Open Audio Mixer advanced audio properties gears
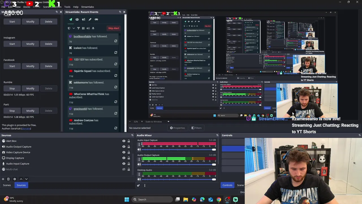This screenshot has height=204, width=362. tap(138, 186)
